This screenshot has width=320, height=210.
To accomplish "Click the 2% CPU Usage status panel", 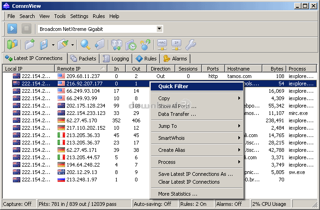I will coord(271,204).
